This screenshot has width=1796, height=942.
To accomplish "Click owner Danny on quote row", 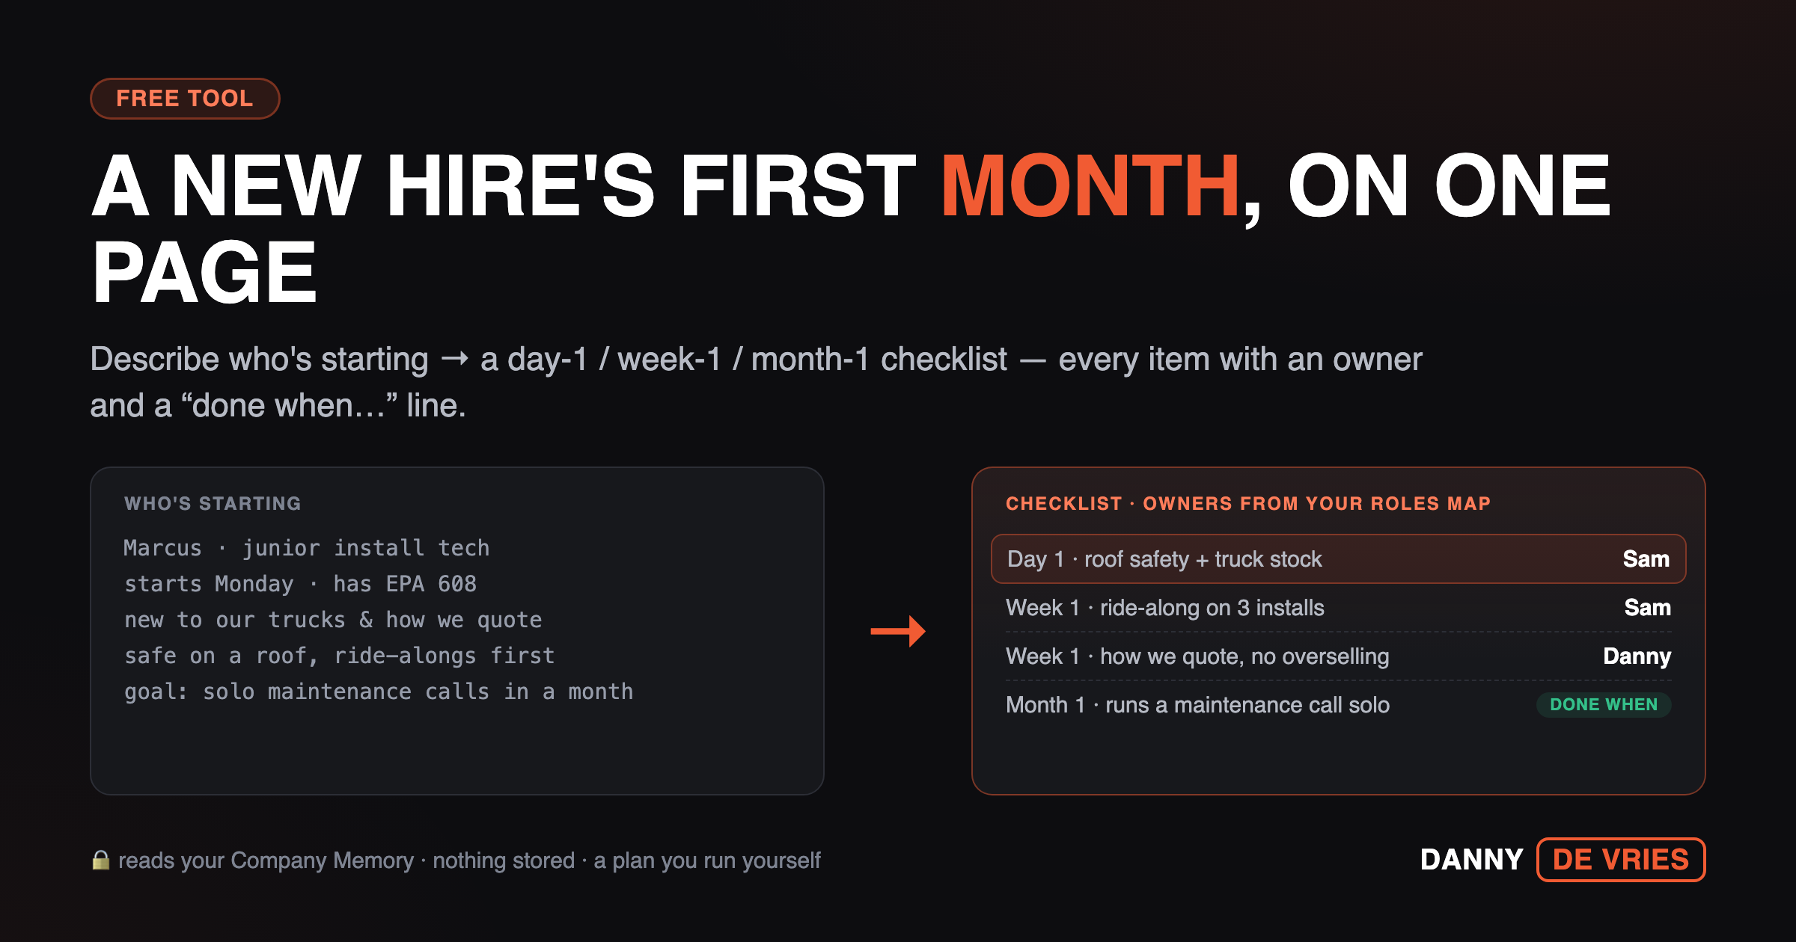I will coord(1637,656).
